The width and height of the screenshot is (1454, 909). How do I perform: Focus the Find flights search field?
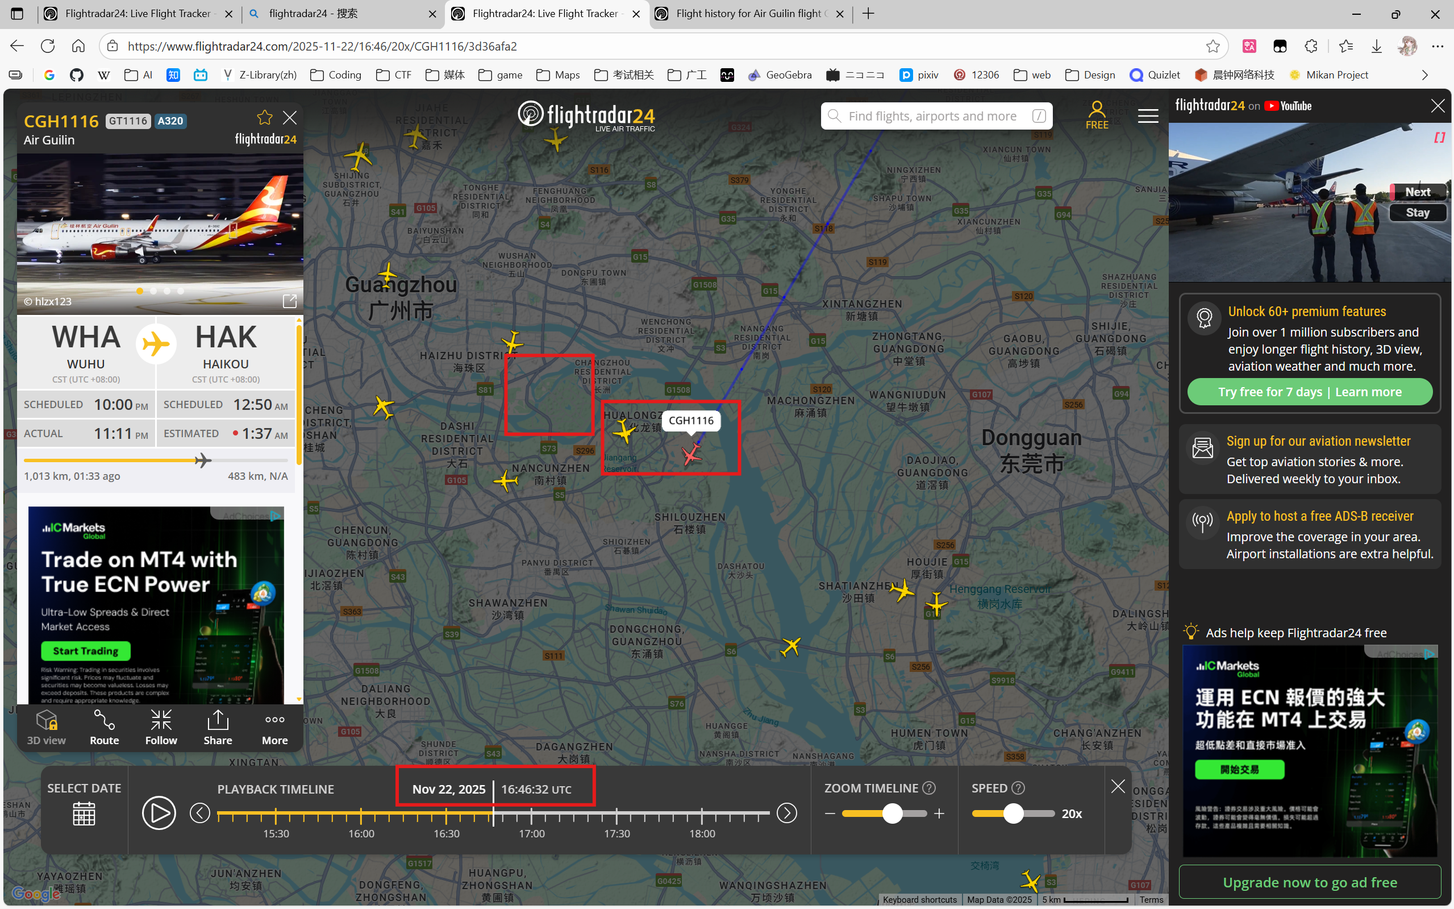[x=932, y=116]
